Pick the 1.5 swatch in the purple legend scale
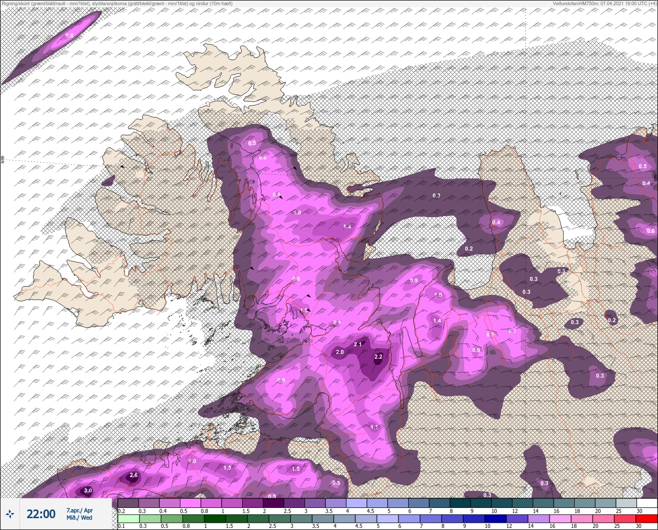Screen dimensions: 658x530 (252, 503)
